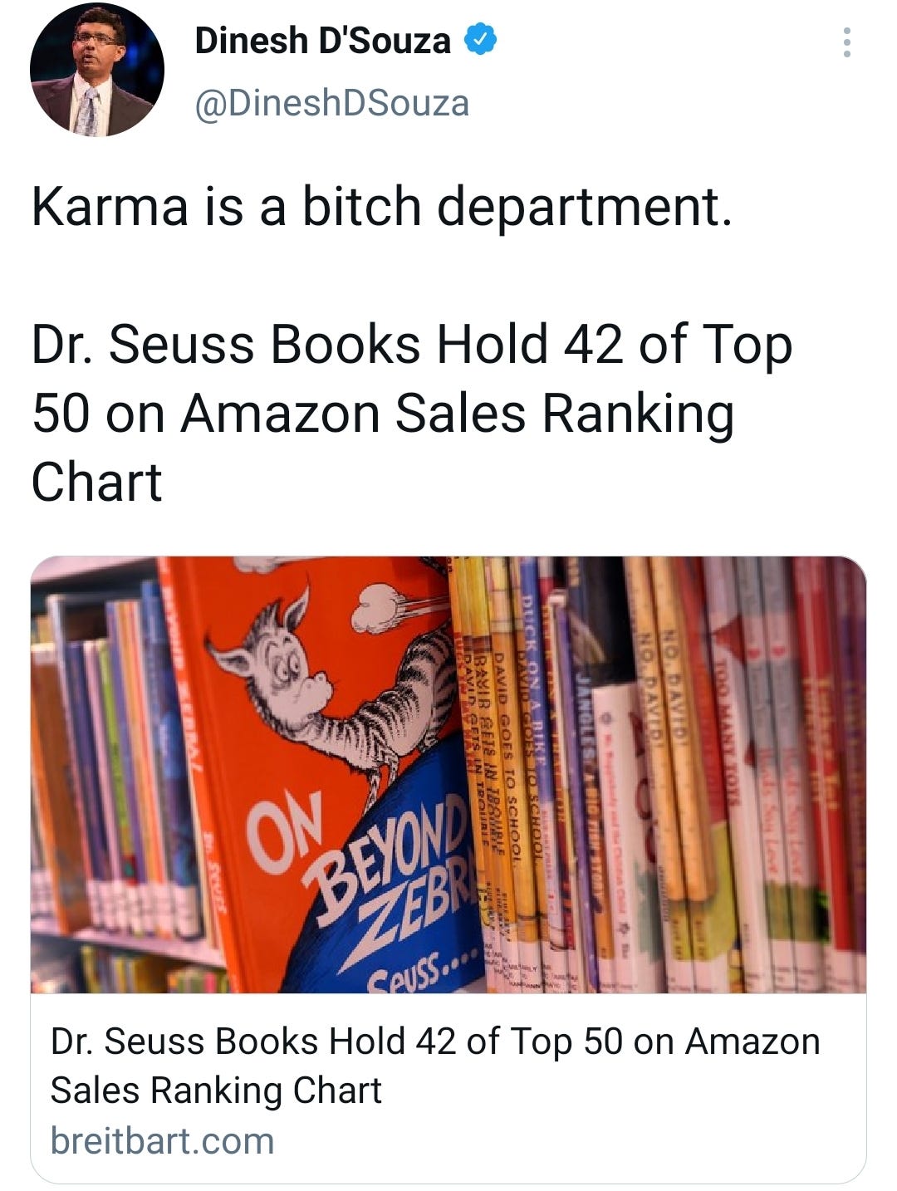The width and height of the screenshot is (897, 1191).
Task: Click the Dinesh D'Souza display name
Action: 323,40
